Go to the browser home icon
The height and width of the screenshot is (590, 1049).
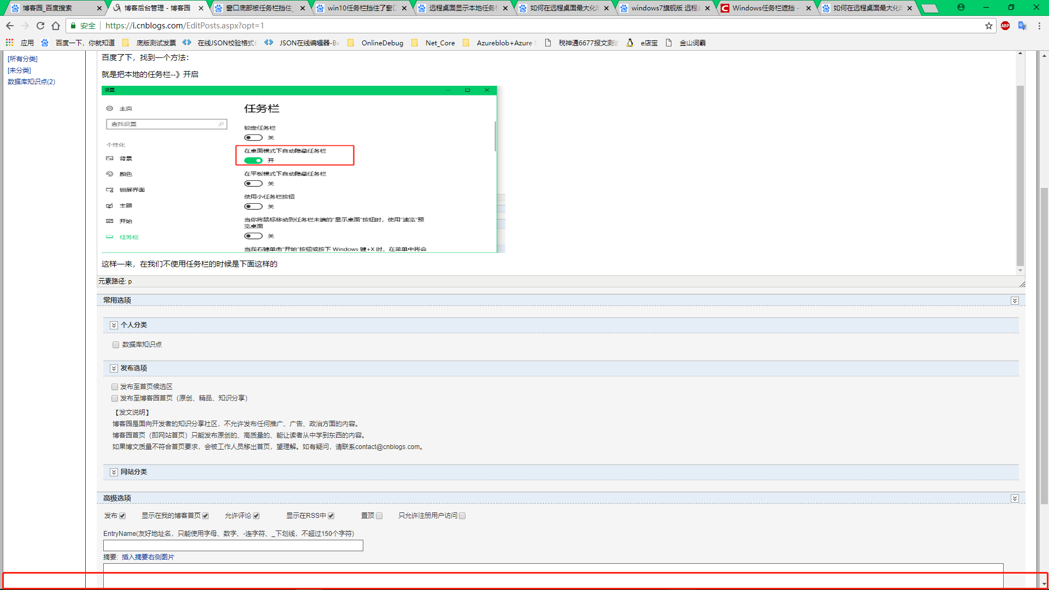tap(56, 26)
